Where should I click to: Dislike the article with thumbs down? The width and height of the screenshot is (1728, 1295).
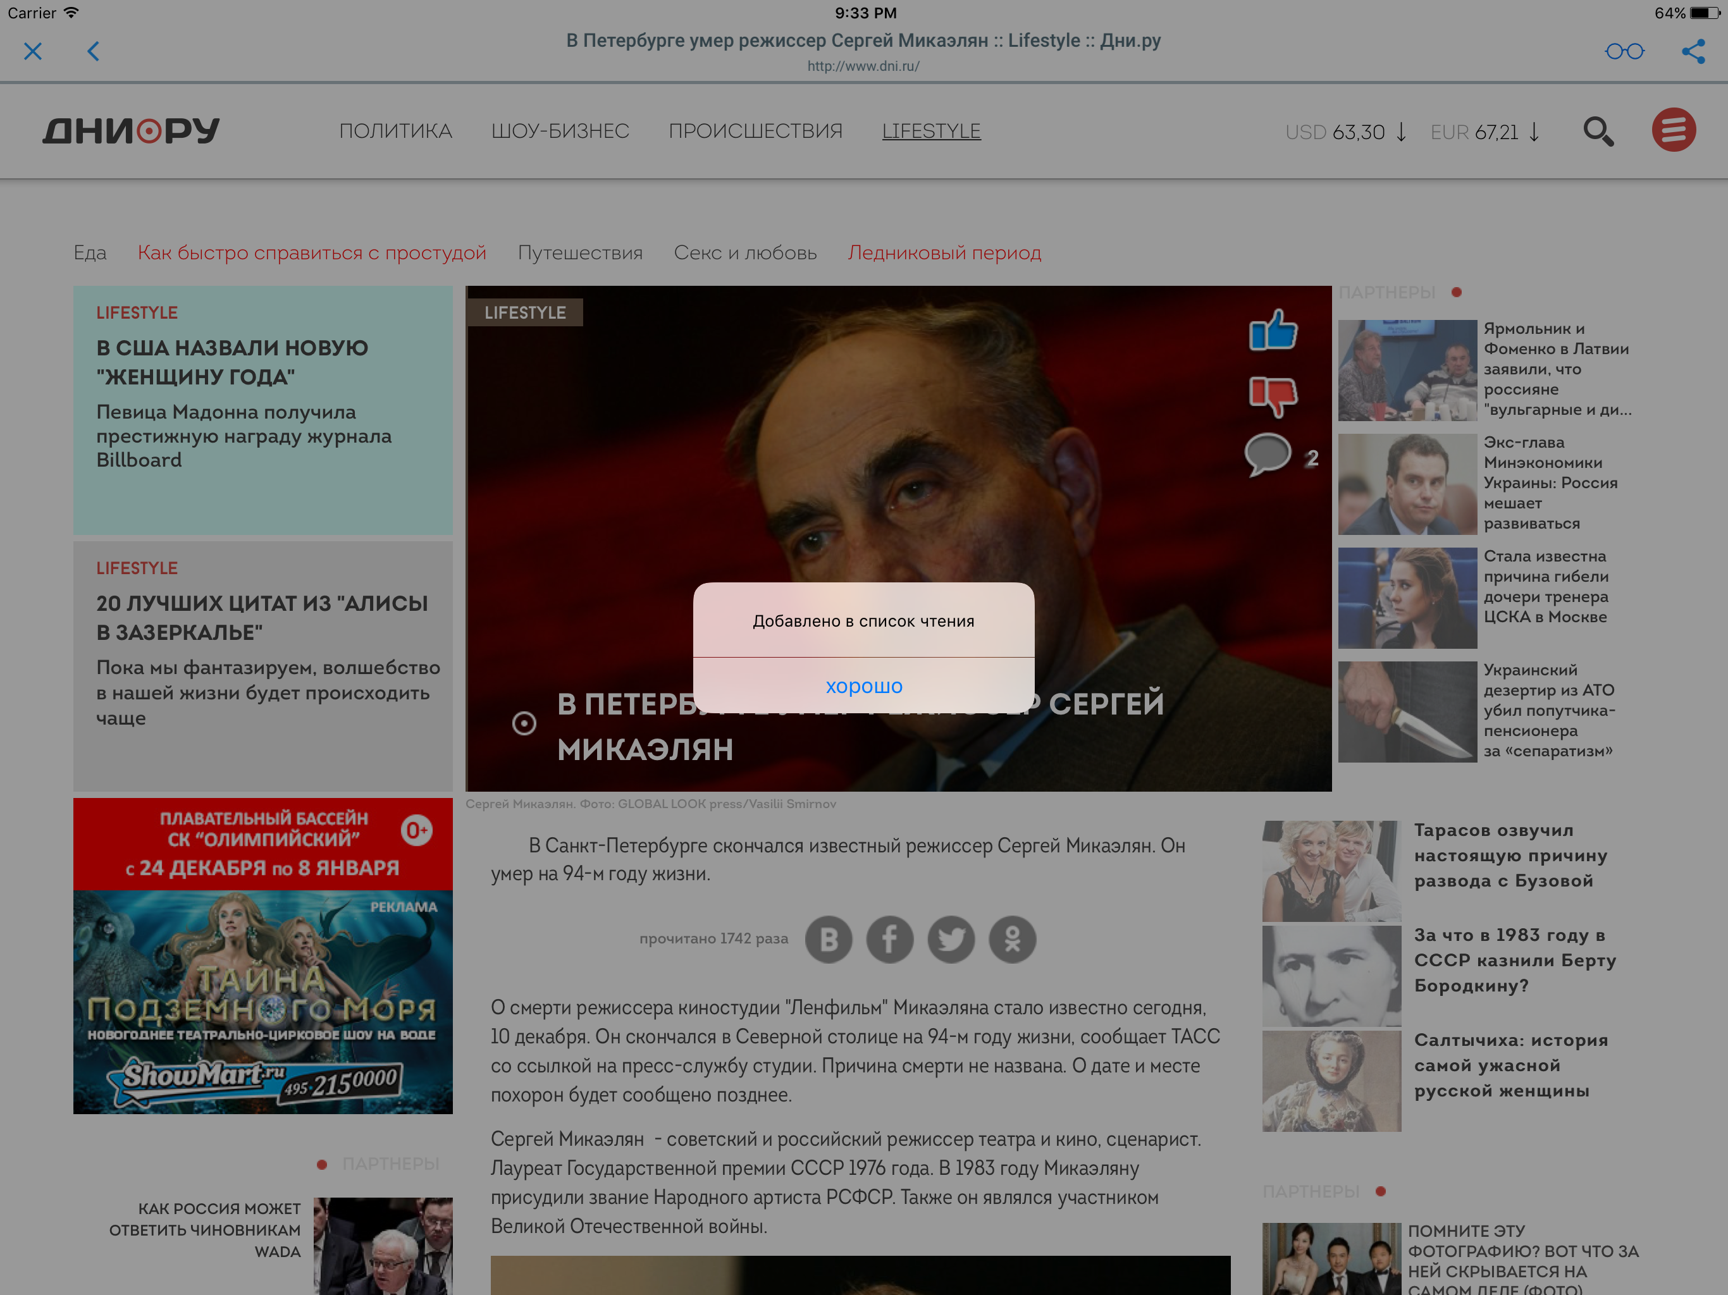pos(1273,396)
